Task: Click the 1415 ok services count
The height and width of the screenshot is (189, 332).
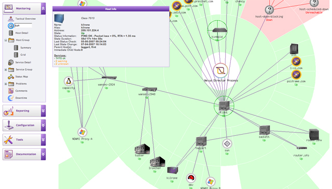Action: coord(60,59)
